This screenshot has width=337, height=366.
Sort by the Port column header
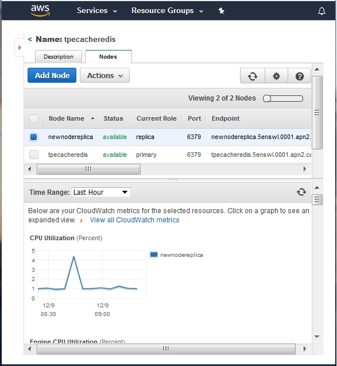[x=194, y=118]
